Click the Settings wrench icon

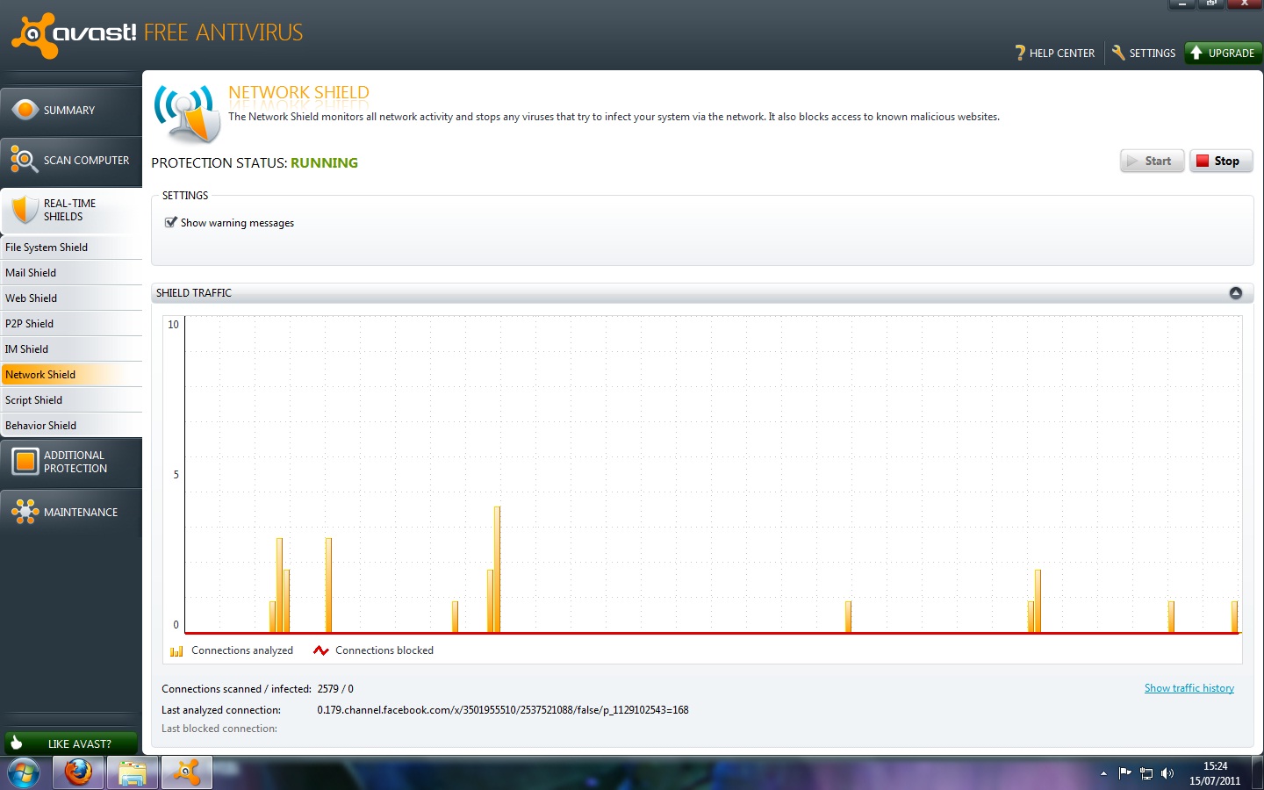(1118, 54)
